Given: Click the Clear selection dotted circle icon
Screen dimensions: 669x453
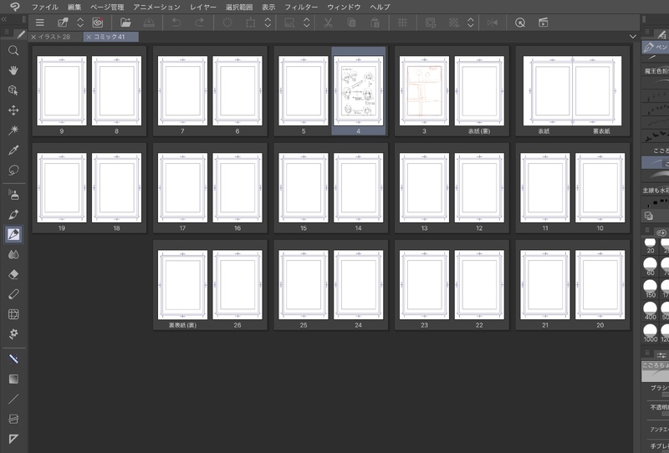Looking at the screenshot, I should [x=227, y=23].
